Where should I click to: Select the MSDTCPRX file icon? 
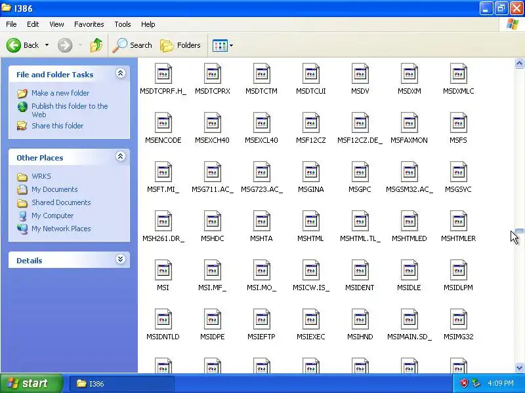coord(212,73)
